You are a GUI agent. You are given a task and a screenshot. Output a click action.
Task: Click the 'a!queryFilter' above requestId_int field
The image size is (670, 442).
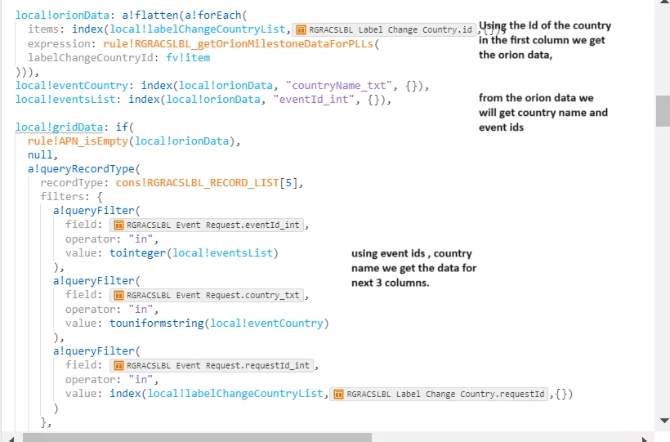[94, 351]
